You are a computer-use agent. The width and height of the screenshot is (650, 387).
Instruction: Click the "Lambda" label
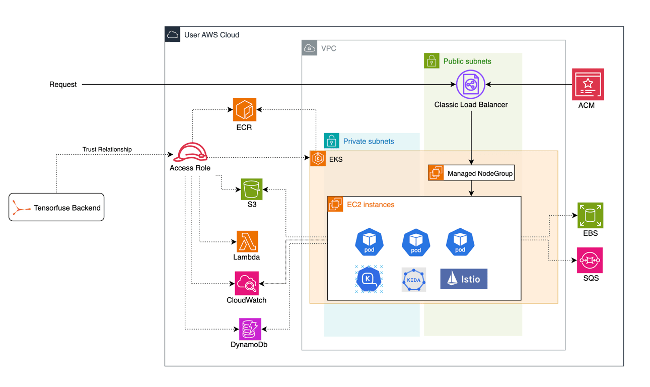coord(247,257)
